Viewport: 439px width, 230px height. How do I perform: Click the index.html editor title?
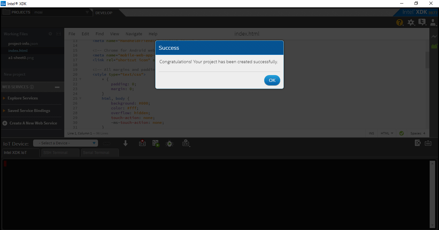[x=247, y=34]
